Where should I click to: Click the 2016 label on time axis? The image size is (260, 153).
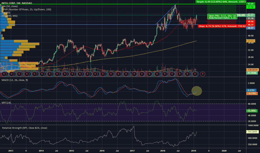(x=102, y=151)
